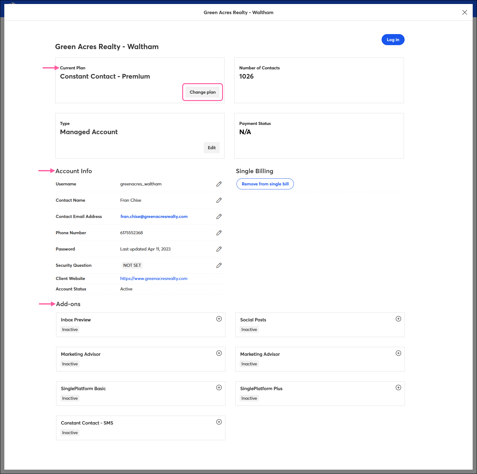The height and width of the screenshot is (474, 477).
Task: Click the Constant Contact - SMS add-on title
Action: (x=87, y=423)
